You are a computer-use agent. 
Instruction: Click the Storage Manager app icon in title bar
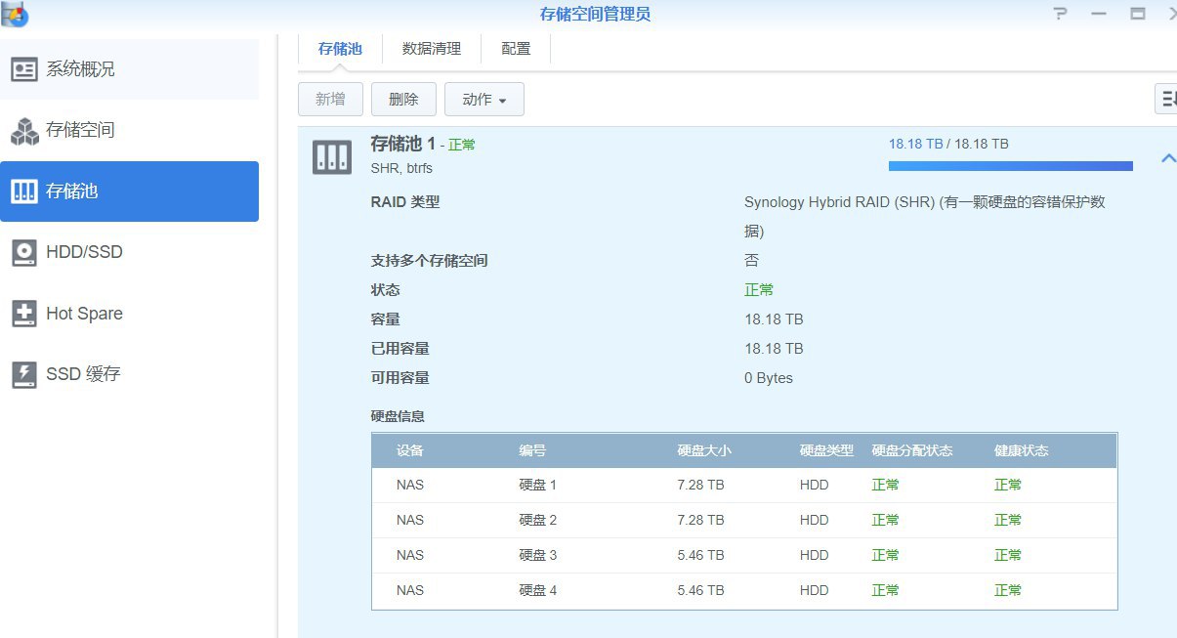coord(15,14)
